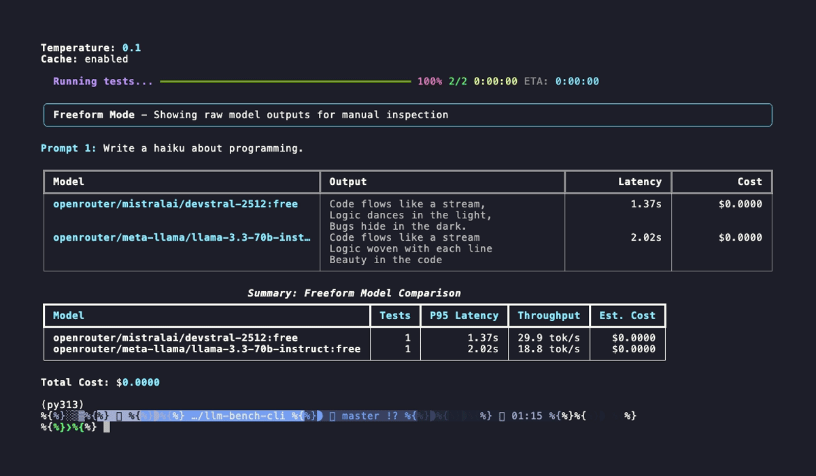
Task: Click the ETA label
Action: 537,81
